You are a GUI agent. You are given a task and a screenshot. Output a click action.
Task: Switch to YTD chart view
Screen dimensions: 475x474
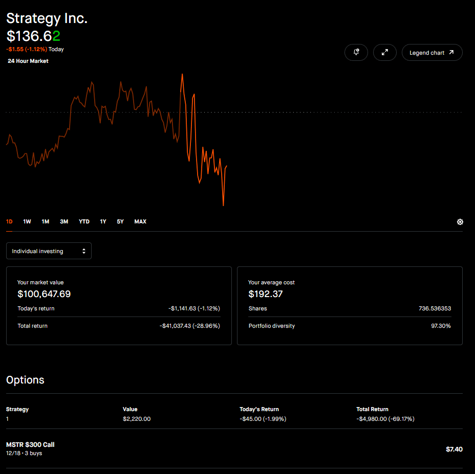coord(84,221)
